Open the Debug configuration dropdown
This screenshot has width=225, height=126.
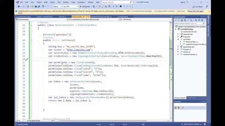point(57,7)
